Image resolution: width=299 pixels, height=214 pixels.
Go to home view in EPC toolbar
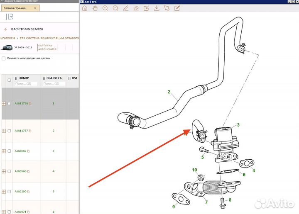pos(85,8)
